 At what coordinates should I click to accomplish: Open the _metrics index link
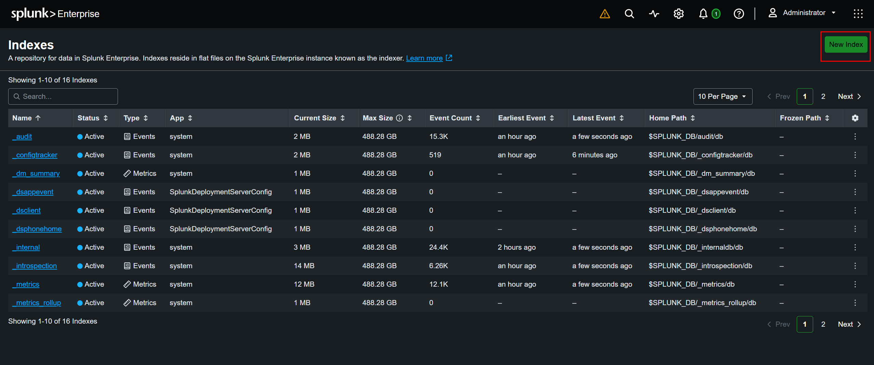26,284
